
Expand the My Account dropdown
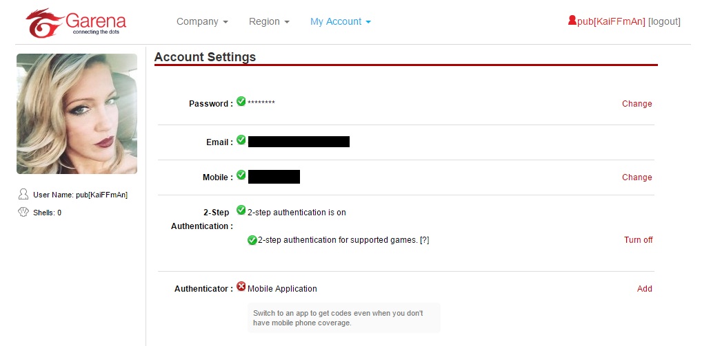pos(341,21)
